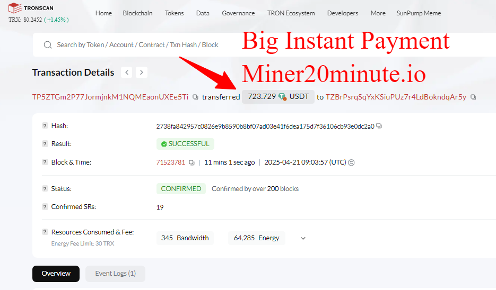Switch time format icon next to UTC

[351, 162]
